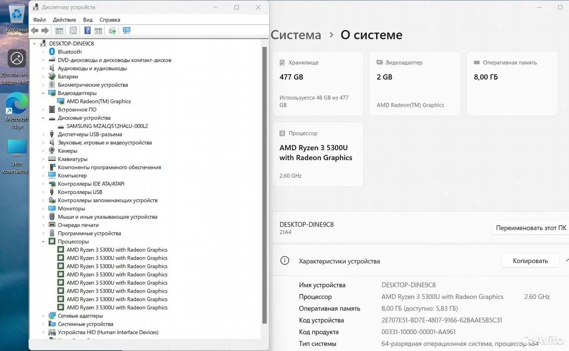
Task: Collapse the Видеоадаптеры category
Action: click(43, 93)
